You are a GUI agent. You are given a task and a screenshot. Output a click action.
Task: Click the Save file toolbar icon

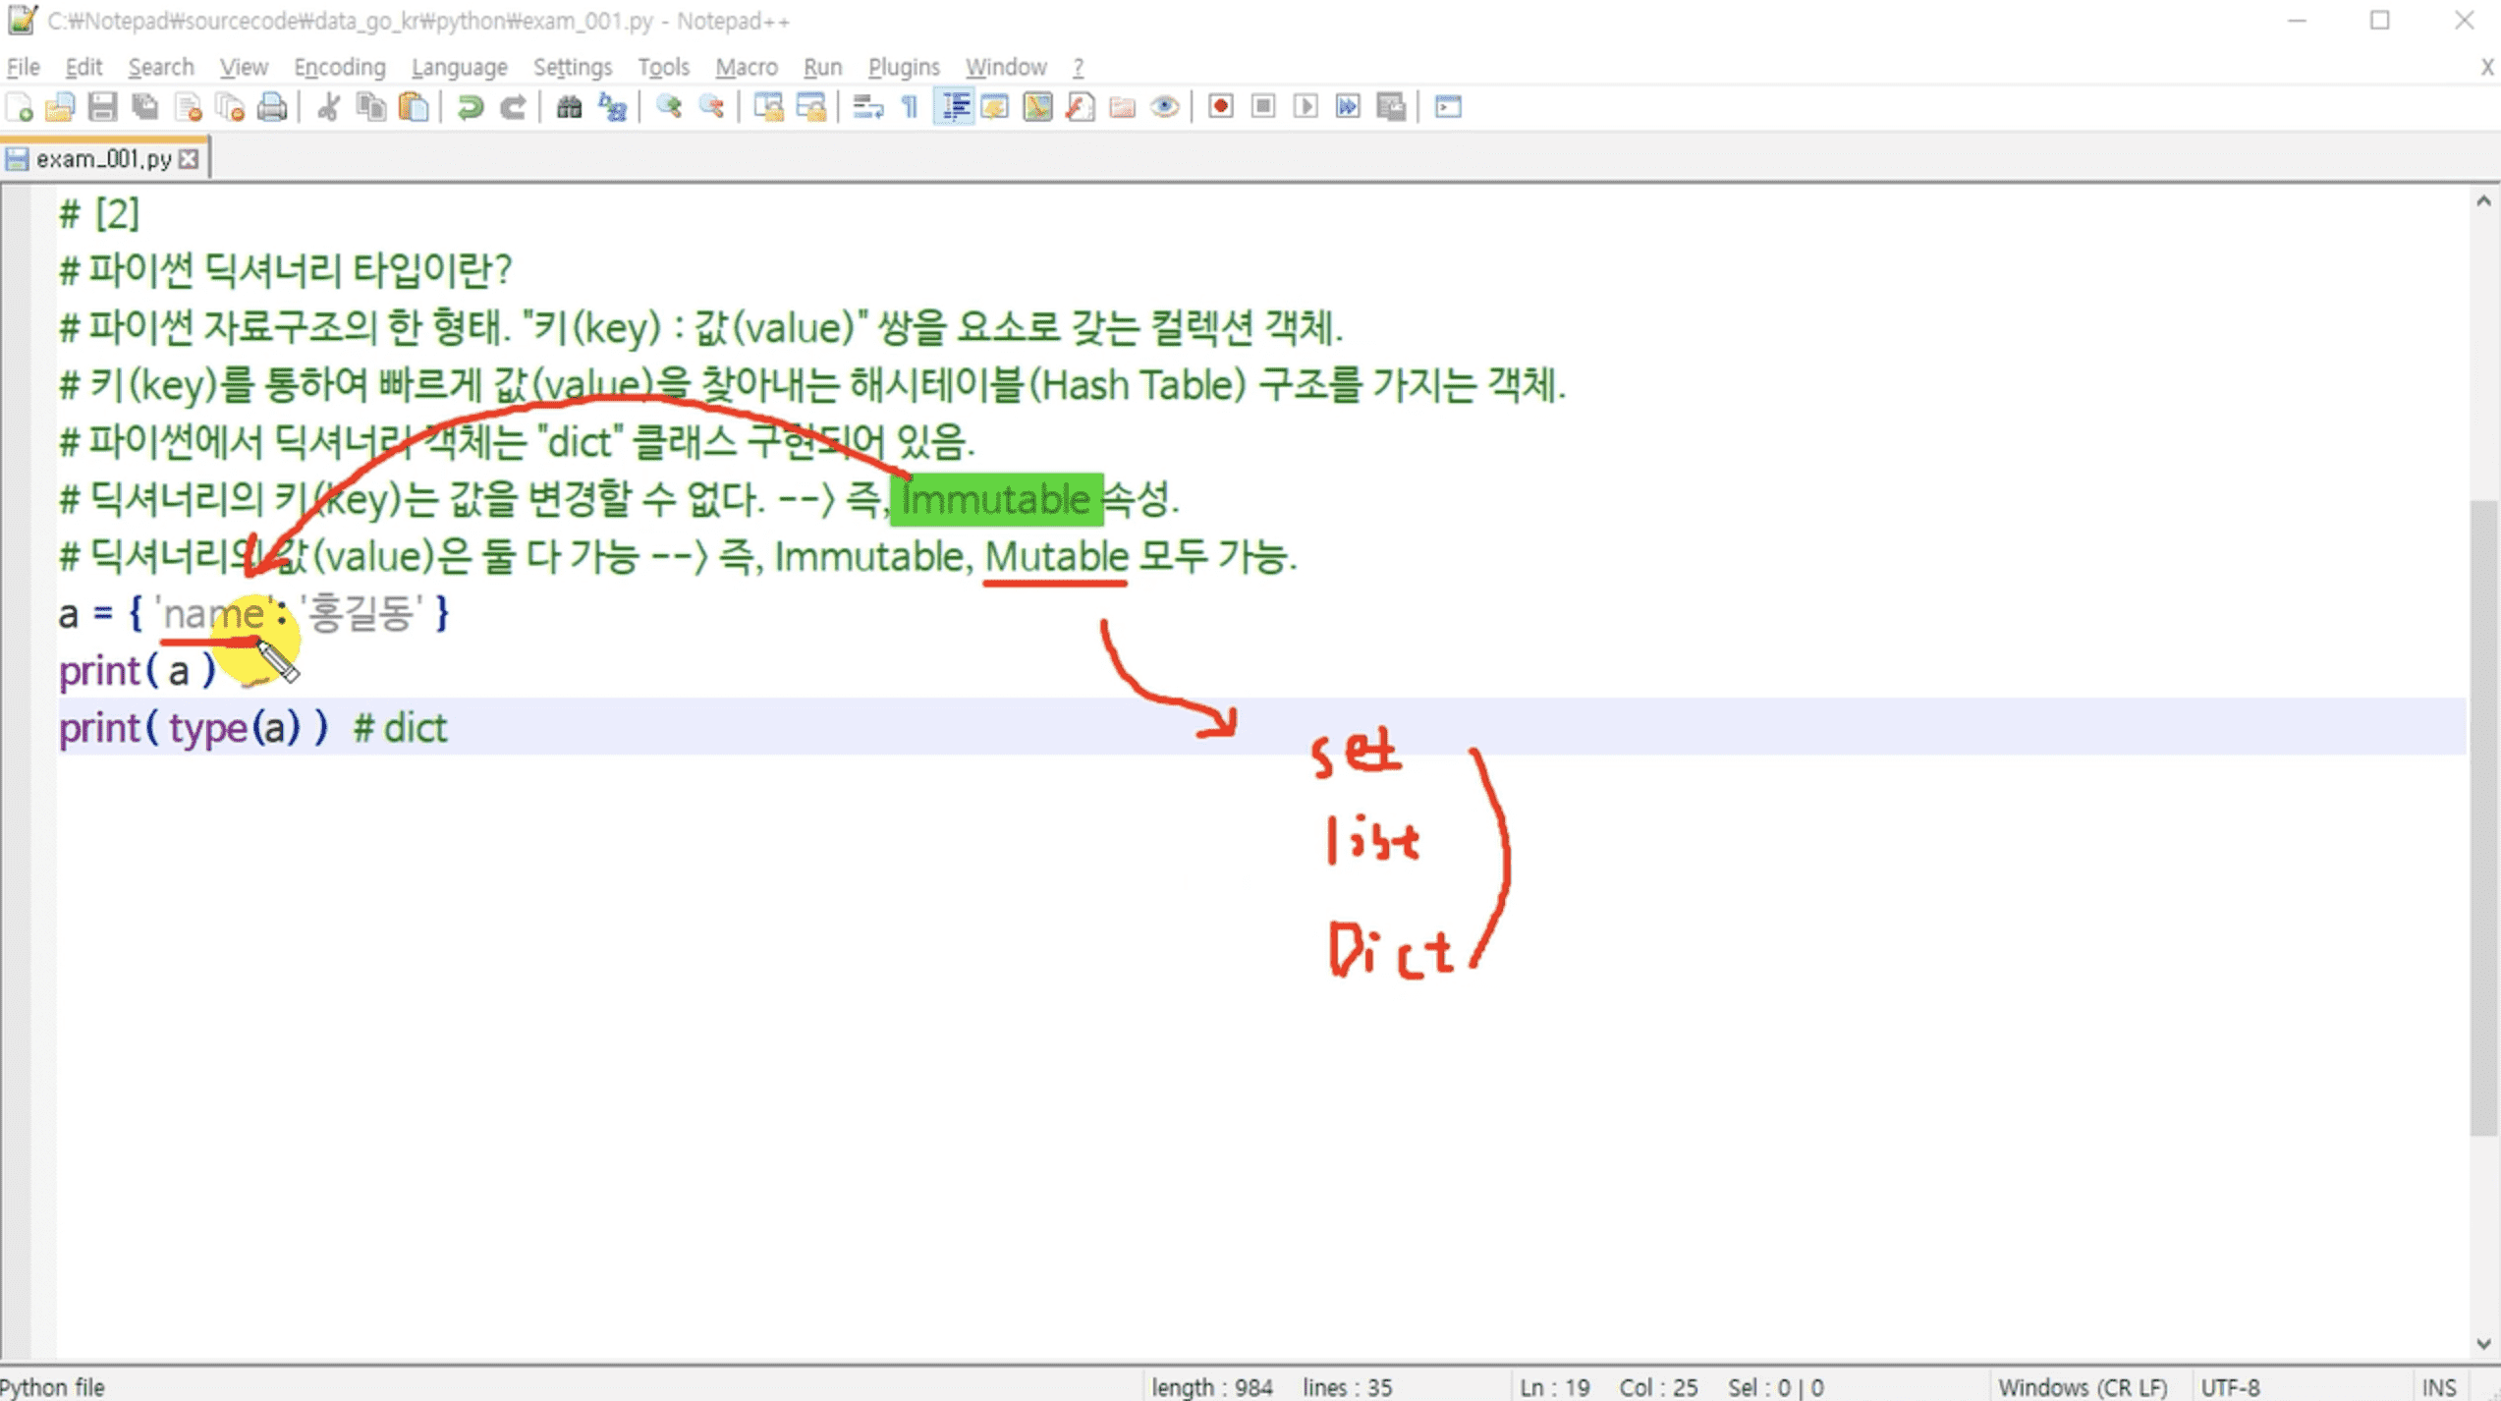click(x=102, y=106)
